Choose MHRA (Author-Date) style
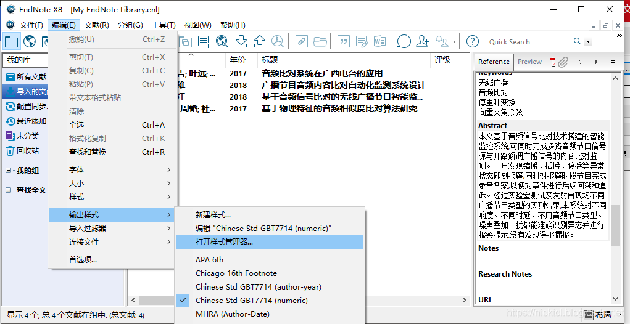This screenshot has height=324, width=630. coord(270,314)
